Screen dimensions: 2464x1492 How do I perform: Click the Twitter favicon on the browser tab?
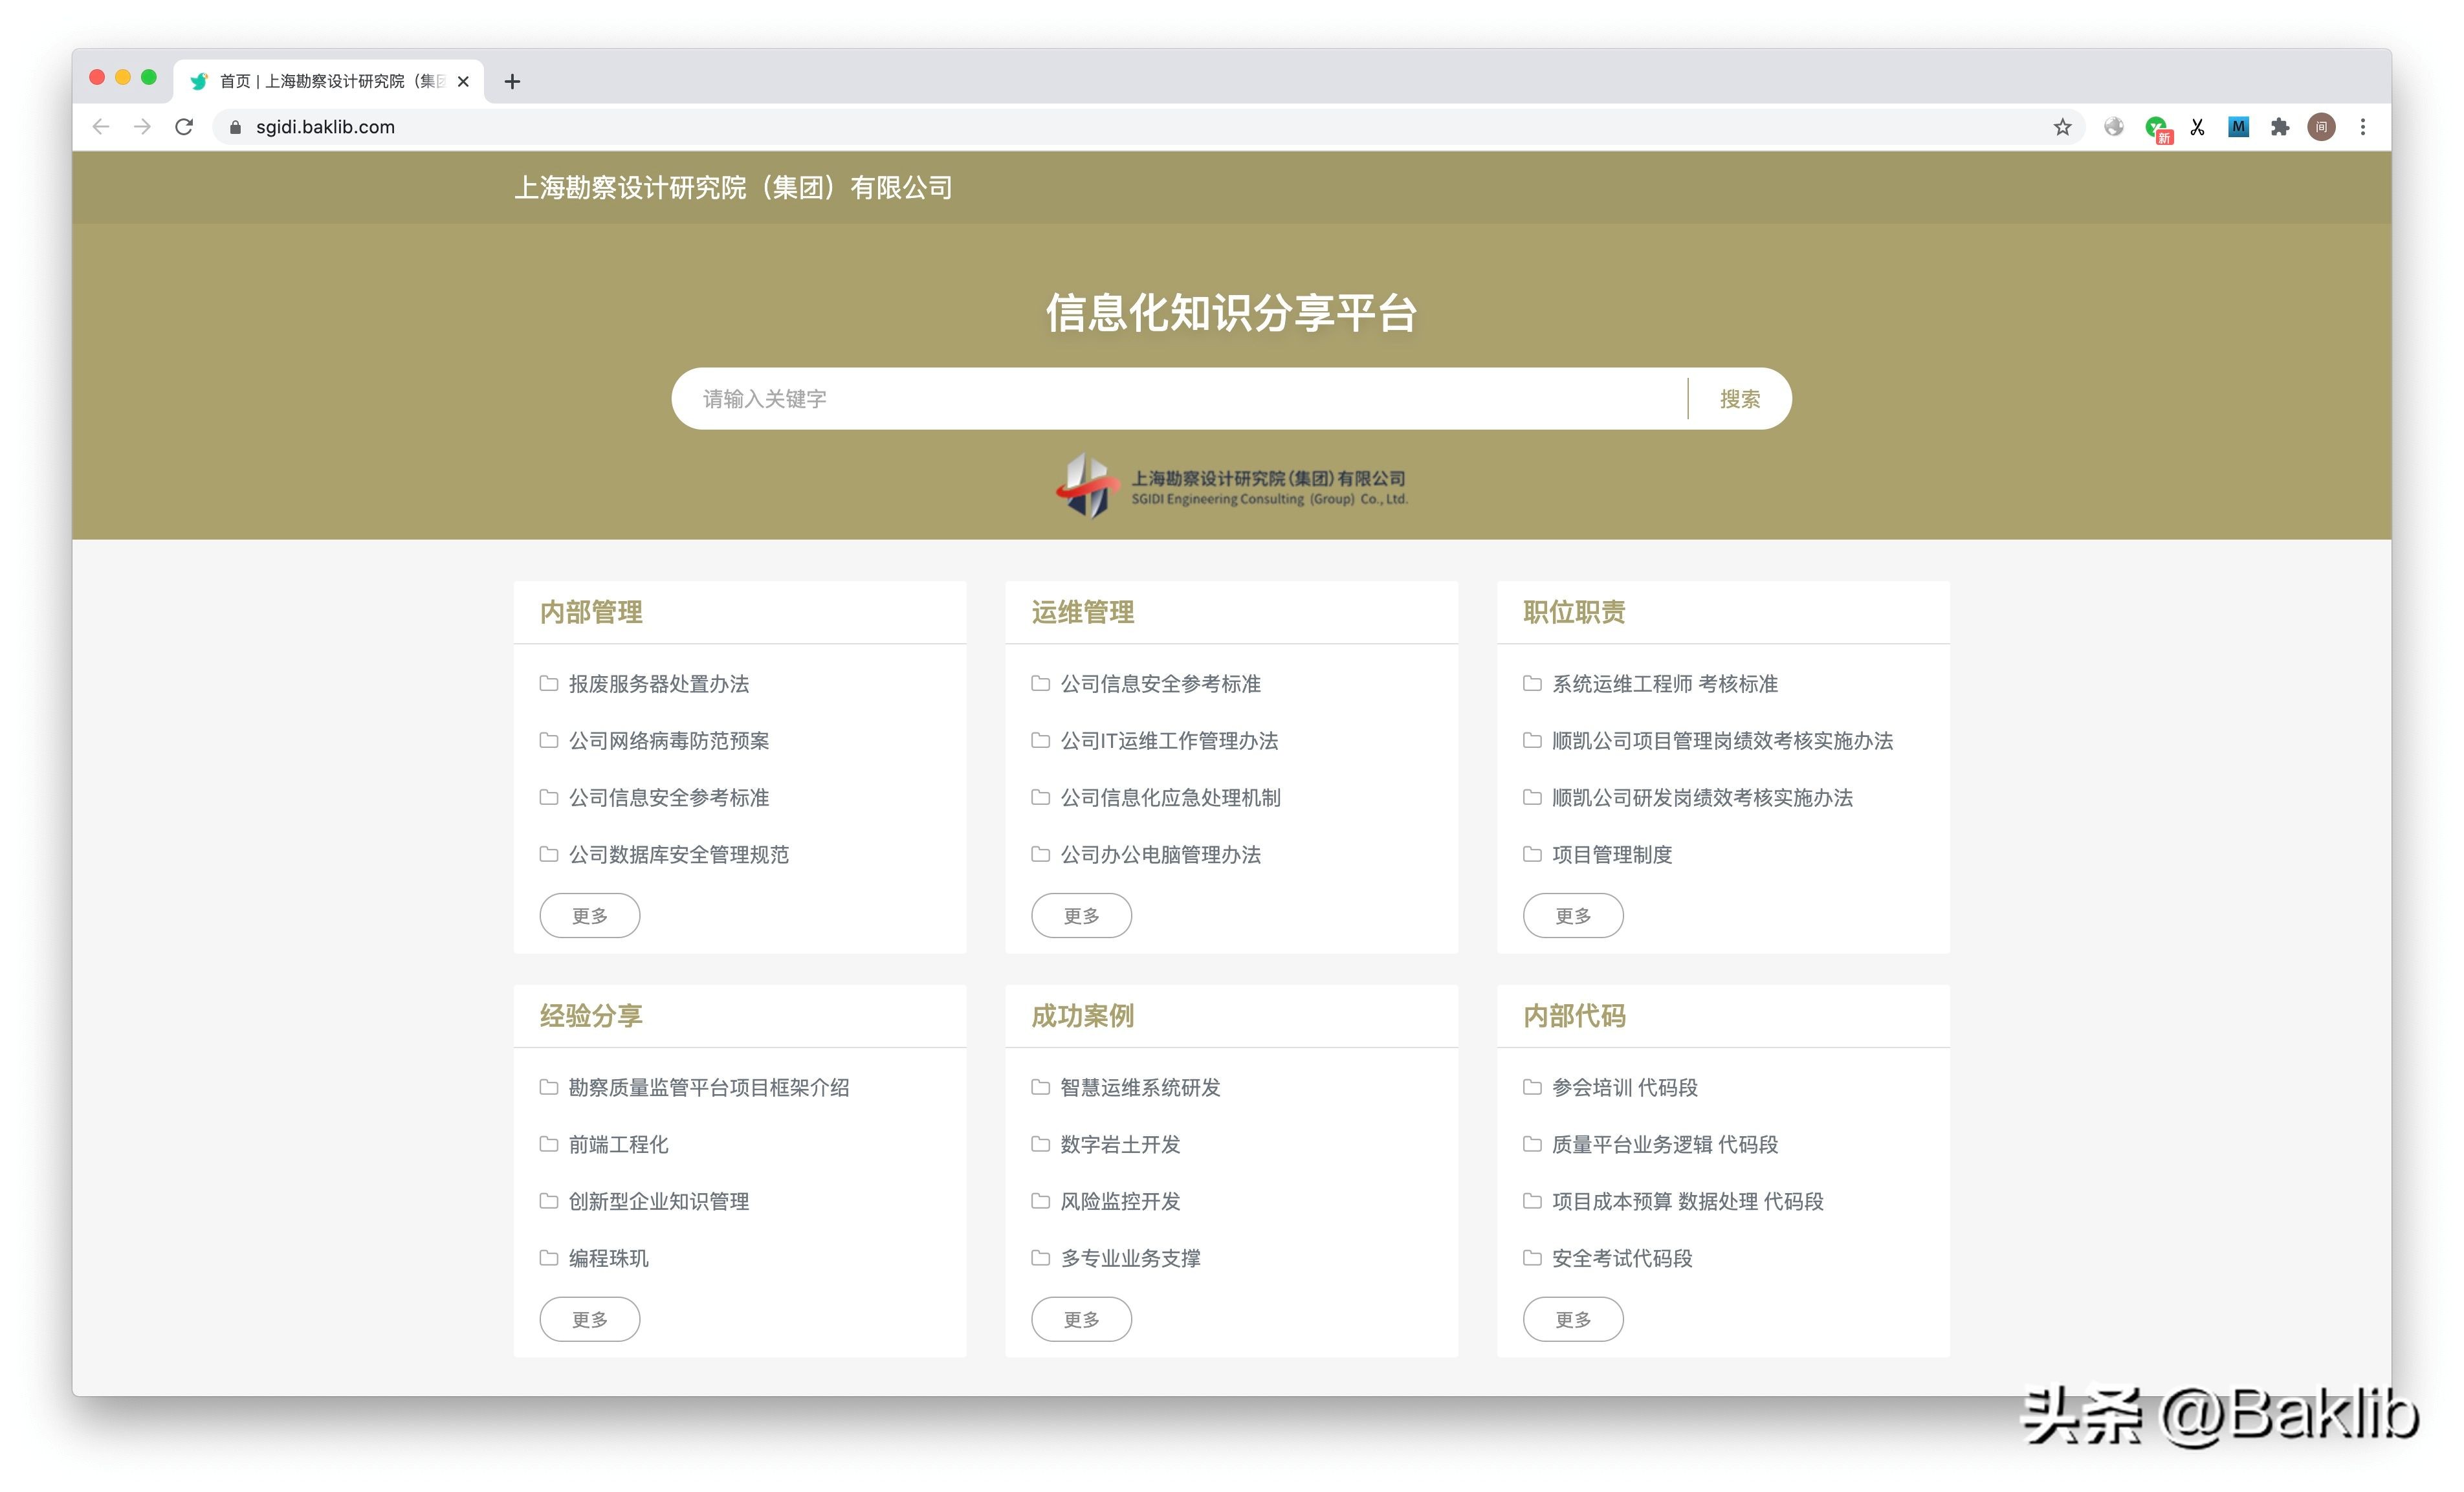(x=199, y=81)
